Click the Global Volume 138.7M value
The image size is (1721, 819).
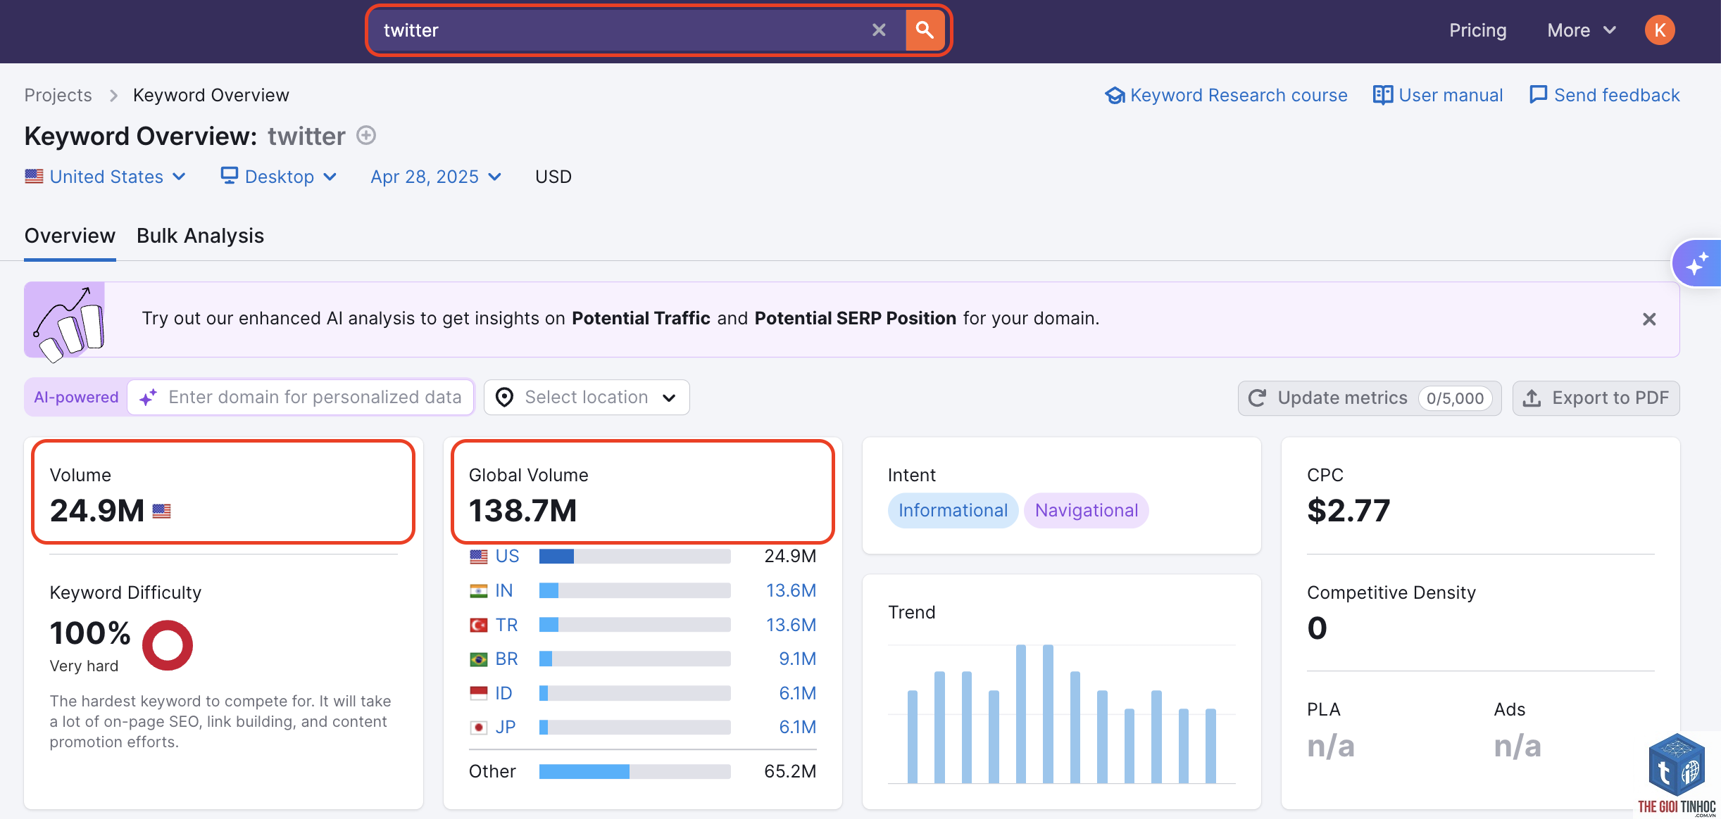(523, 511)
